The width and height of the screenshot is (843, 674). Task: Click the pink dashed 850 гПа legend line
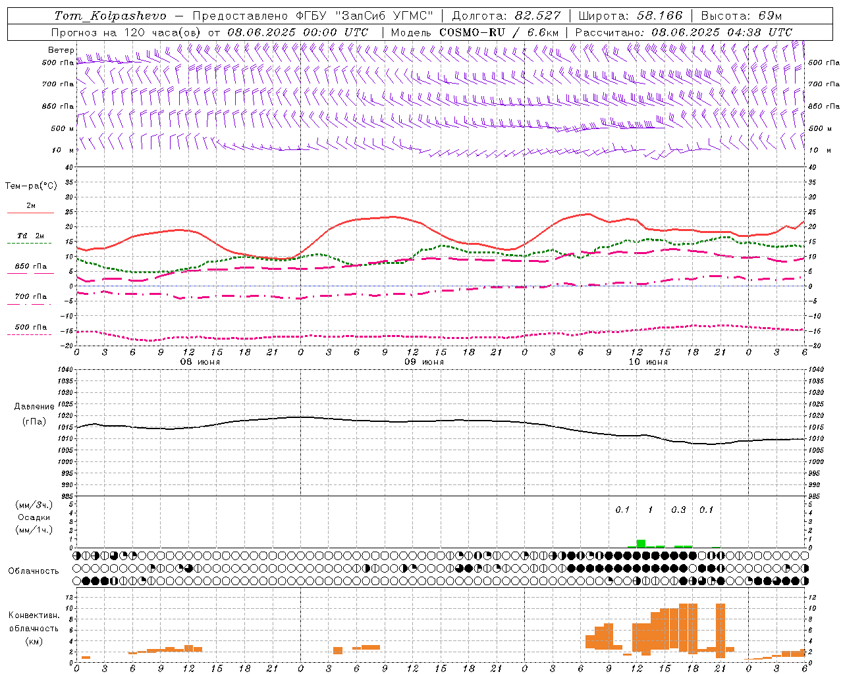coord(29,274)
